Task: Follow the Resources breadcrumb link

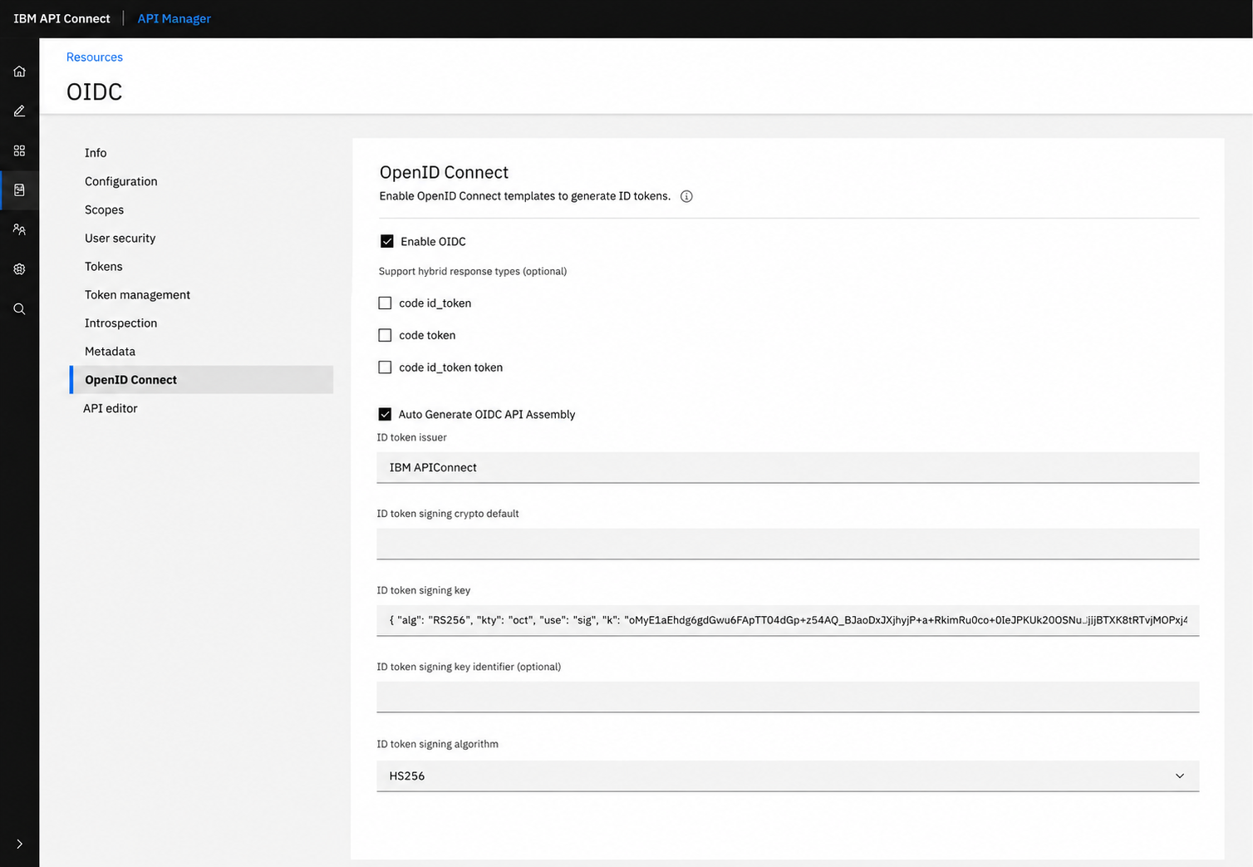Action: tap(95, 57)
